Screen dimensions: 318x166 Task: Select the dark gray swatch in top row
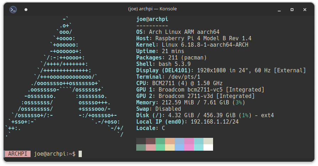click(141, 141)
